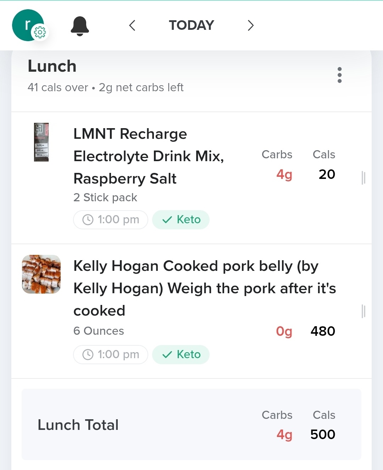383x470 pixels.
Task: Tap the Lunch section heading
Action: (x=52, y=66)
